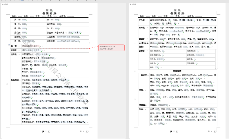Click the 工作单位 value field

(x=59, y=24)
